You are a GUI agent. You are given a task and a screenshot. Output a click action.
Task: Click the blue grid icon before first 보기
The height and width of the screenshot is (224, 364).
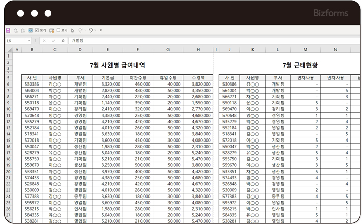pos(31,30)
